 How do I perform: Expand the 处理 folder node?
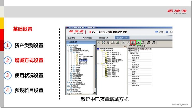pyautogui.click(x=71, y=67)
